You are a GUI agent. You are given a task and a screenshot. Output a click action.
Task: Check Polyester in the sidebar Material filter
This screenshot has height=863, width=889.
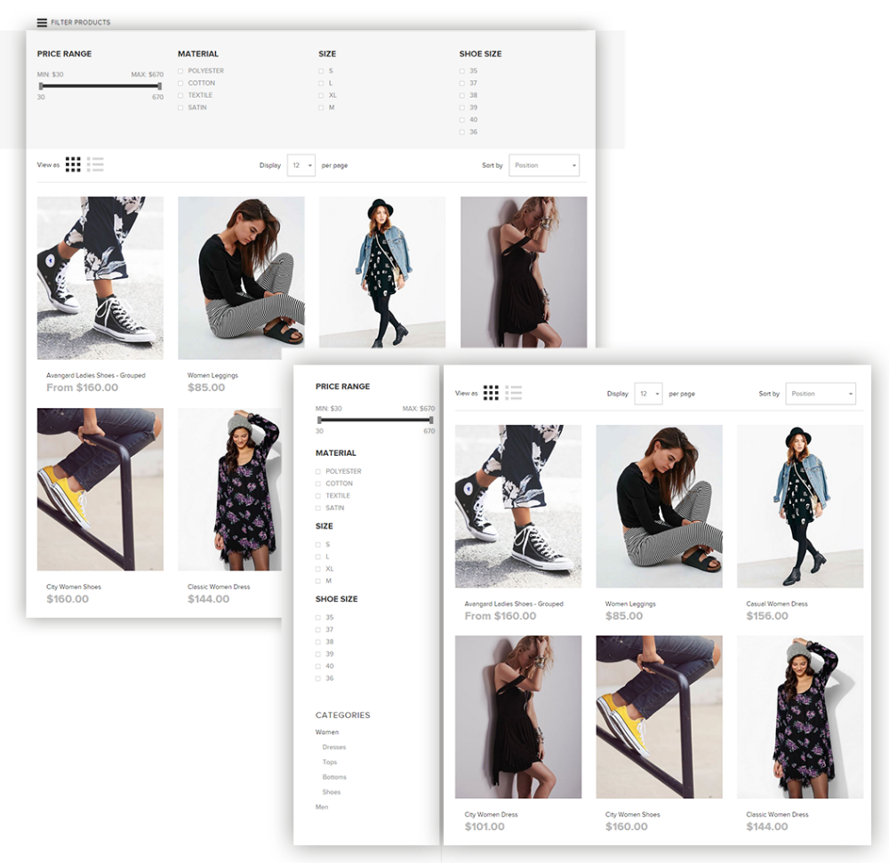point(318,471)
